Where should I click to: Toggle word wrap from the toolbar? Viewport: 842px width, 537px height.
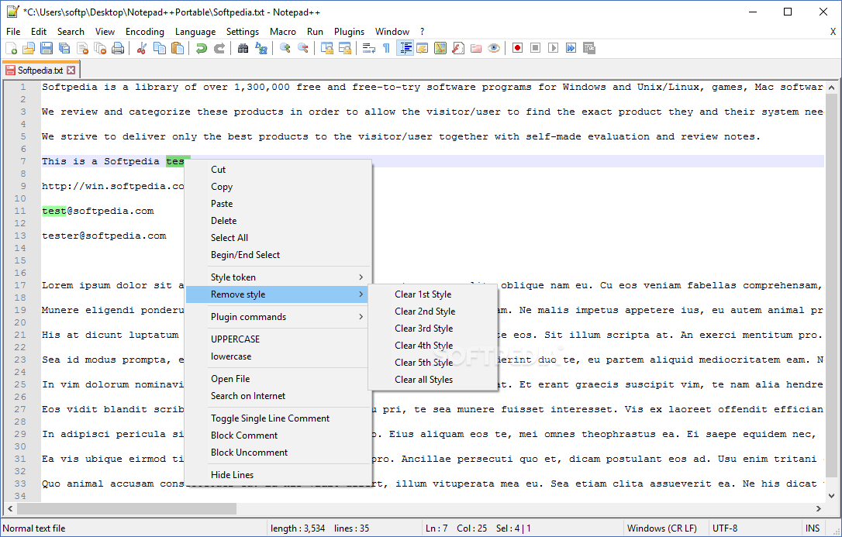pos(369,47)
